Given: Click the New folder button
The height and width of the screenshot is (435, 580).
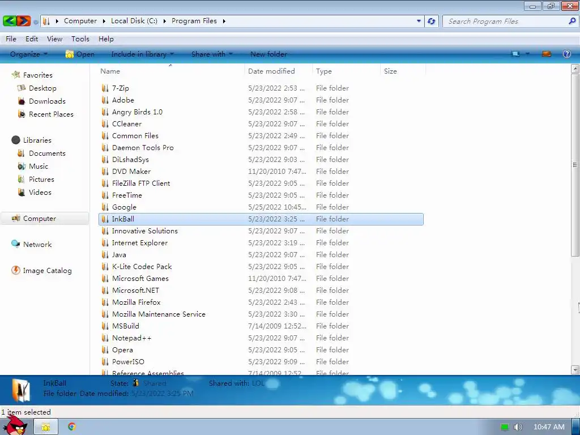Looking at the screenshot, I should (x=268, y=54).
